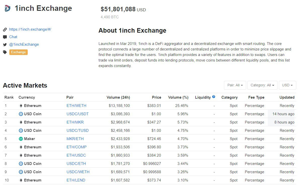
Task: Click the Rank column header
Action: tap(9, 97)
